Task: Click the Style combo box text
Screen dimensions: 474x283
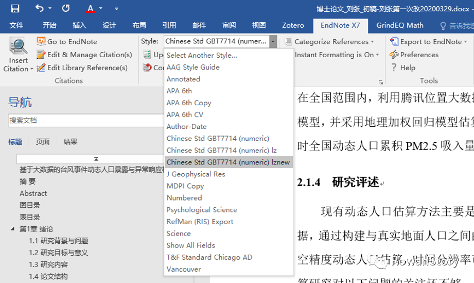Action: tap(216, 41)
